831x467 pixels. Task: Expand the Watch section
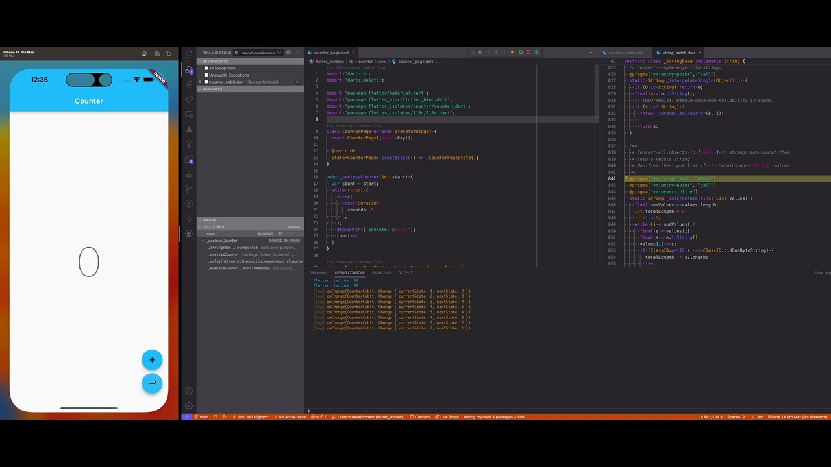250,220
